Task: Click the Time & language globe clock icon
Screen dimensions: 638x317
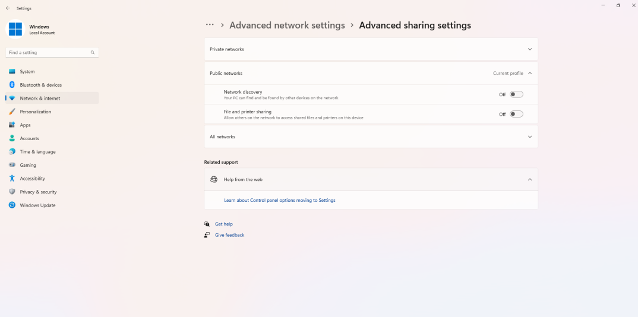Action: tap(12, 151)
